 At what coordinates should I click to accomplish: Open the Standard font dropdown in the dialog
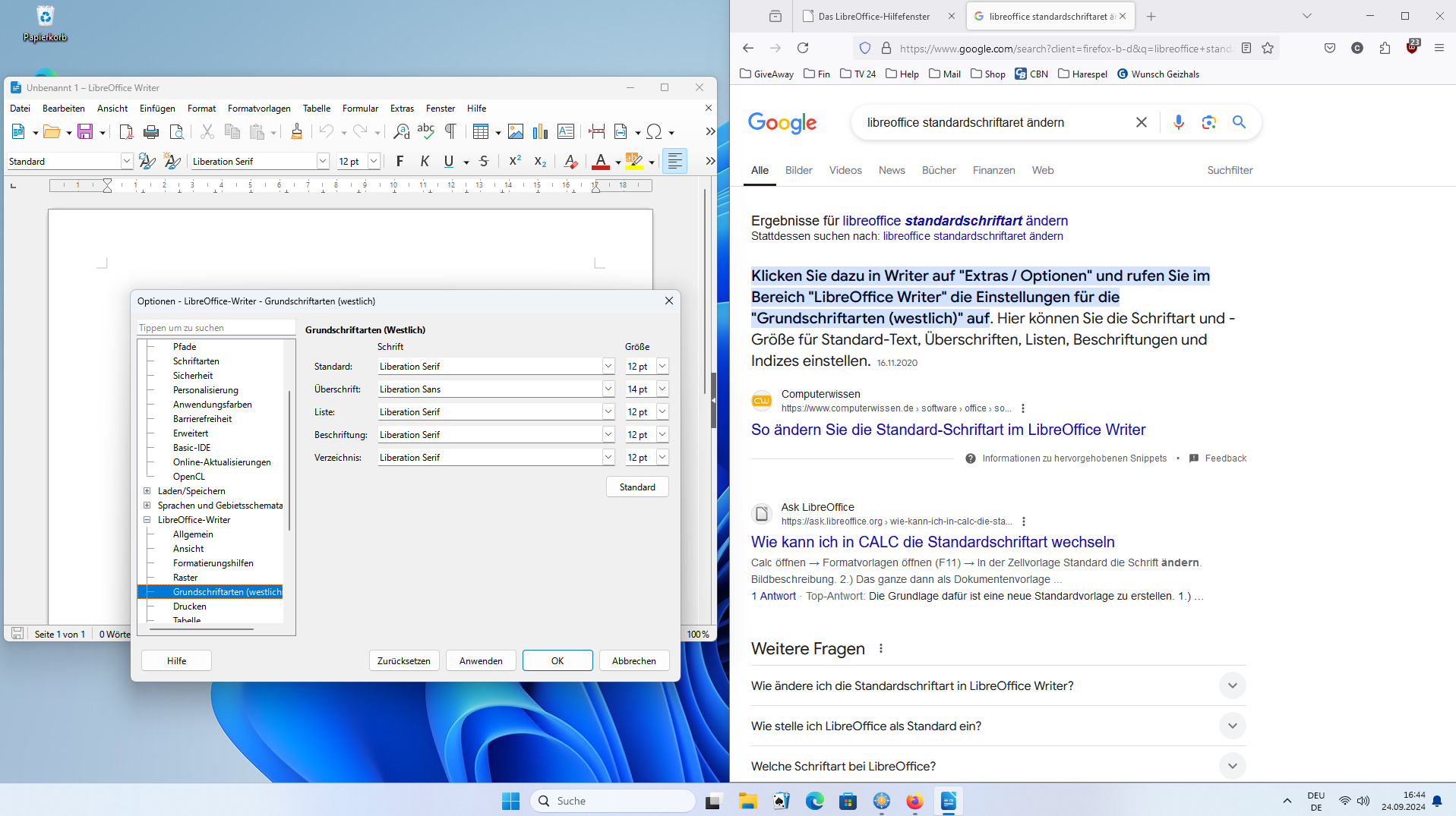tap(608, 367)
